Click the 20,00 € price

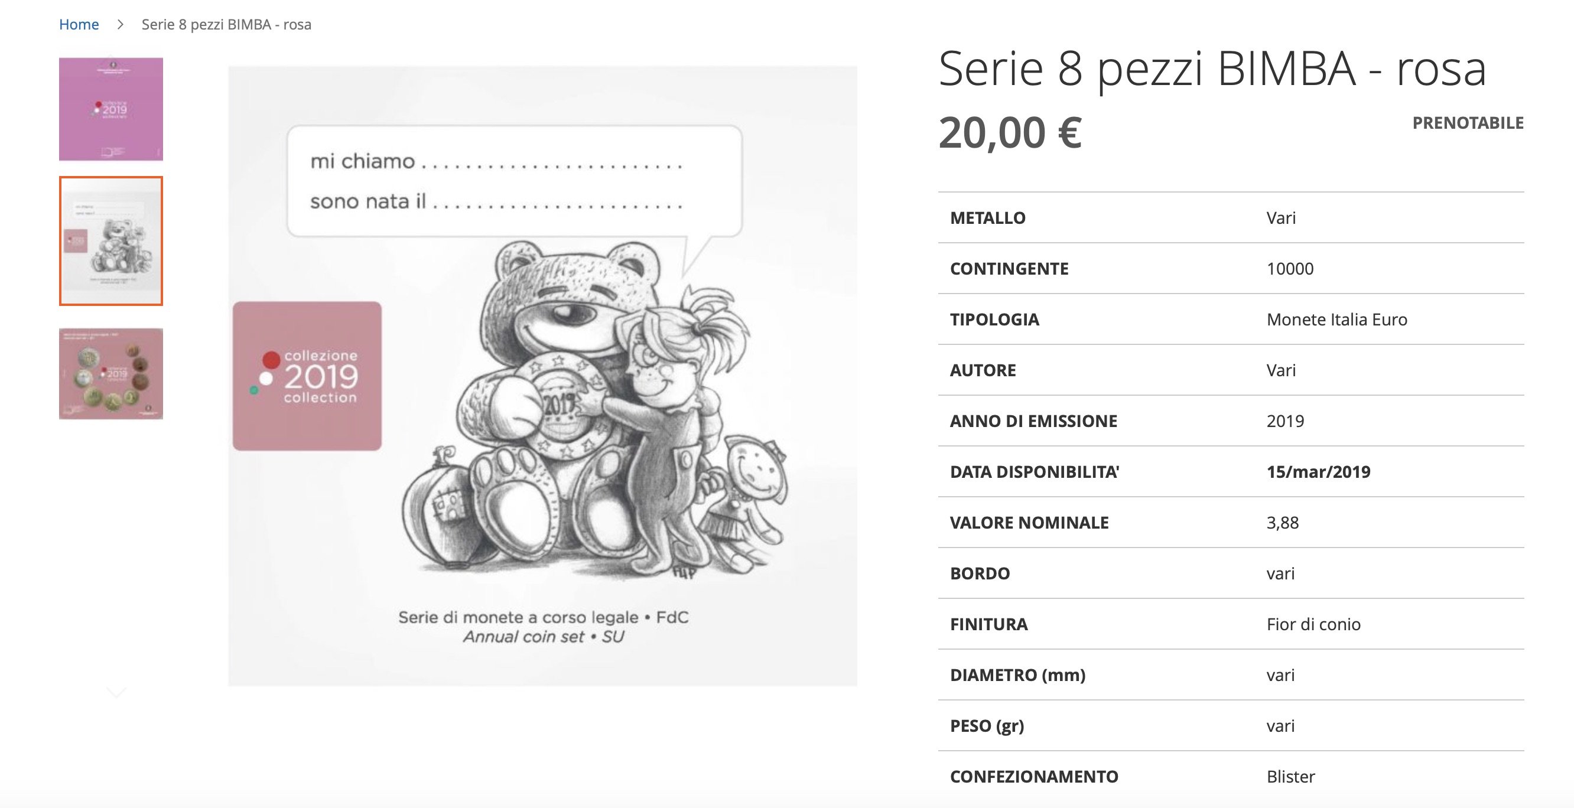pyautogui.click(x=1010, y=132)
